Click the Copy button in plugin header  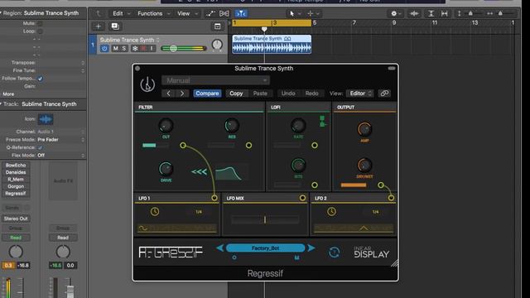pyautogui.click(x=236, y=94)
